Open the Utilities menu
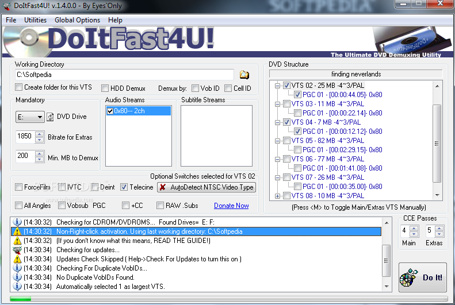The height and width of the screenshot is (305, 455). (36, 20)
